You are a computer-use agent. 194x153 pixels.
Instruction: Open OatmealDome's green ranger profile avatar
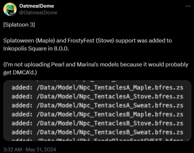tap(10, 9)
